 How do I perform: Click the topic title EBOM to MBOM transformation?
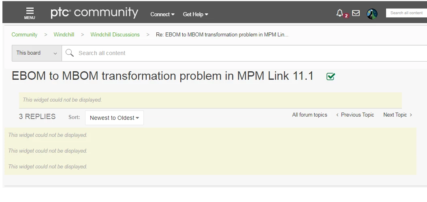click(x=162, y=76)
